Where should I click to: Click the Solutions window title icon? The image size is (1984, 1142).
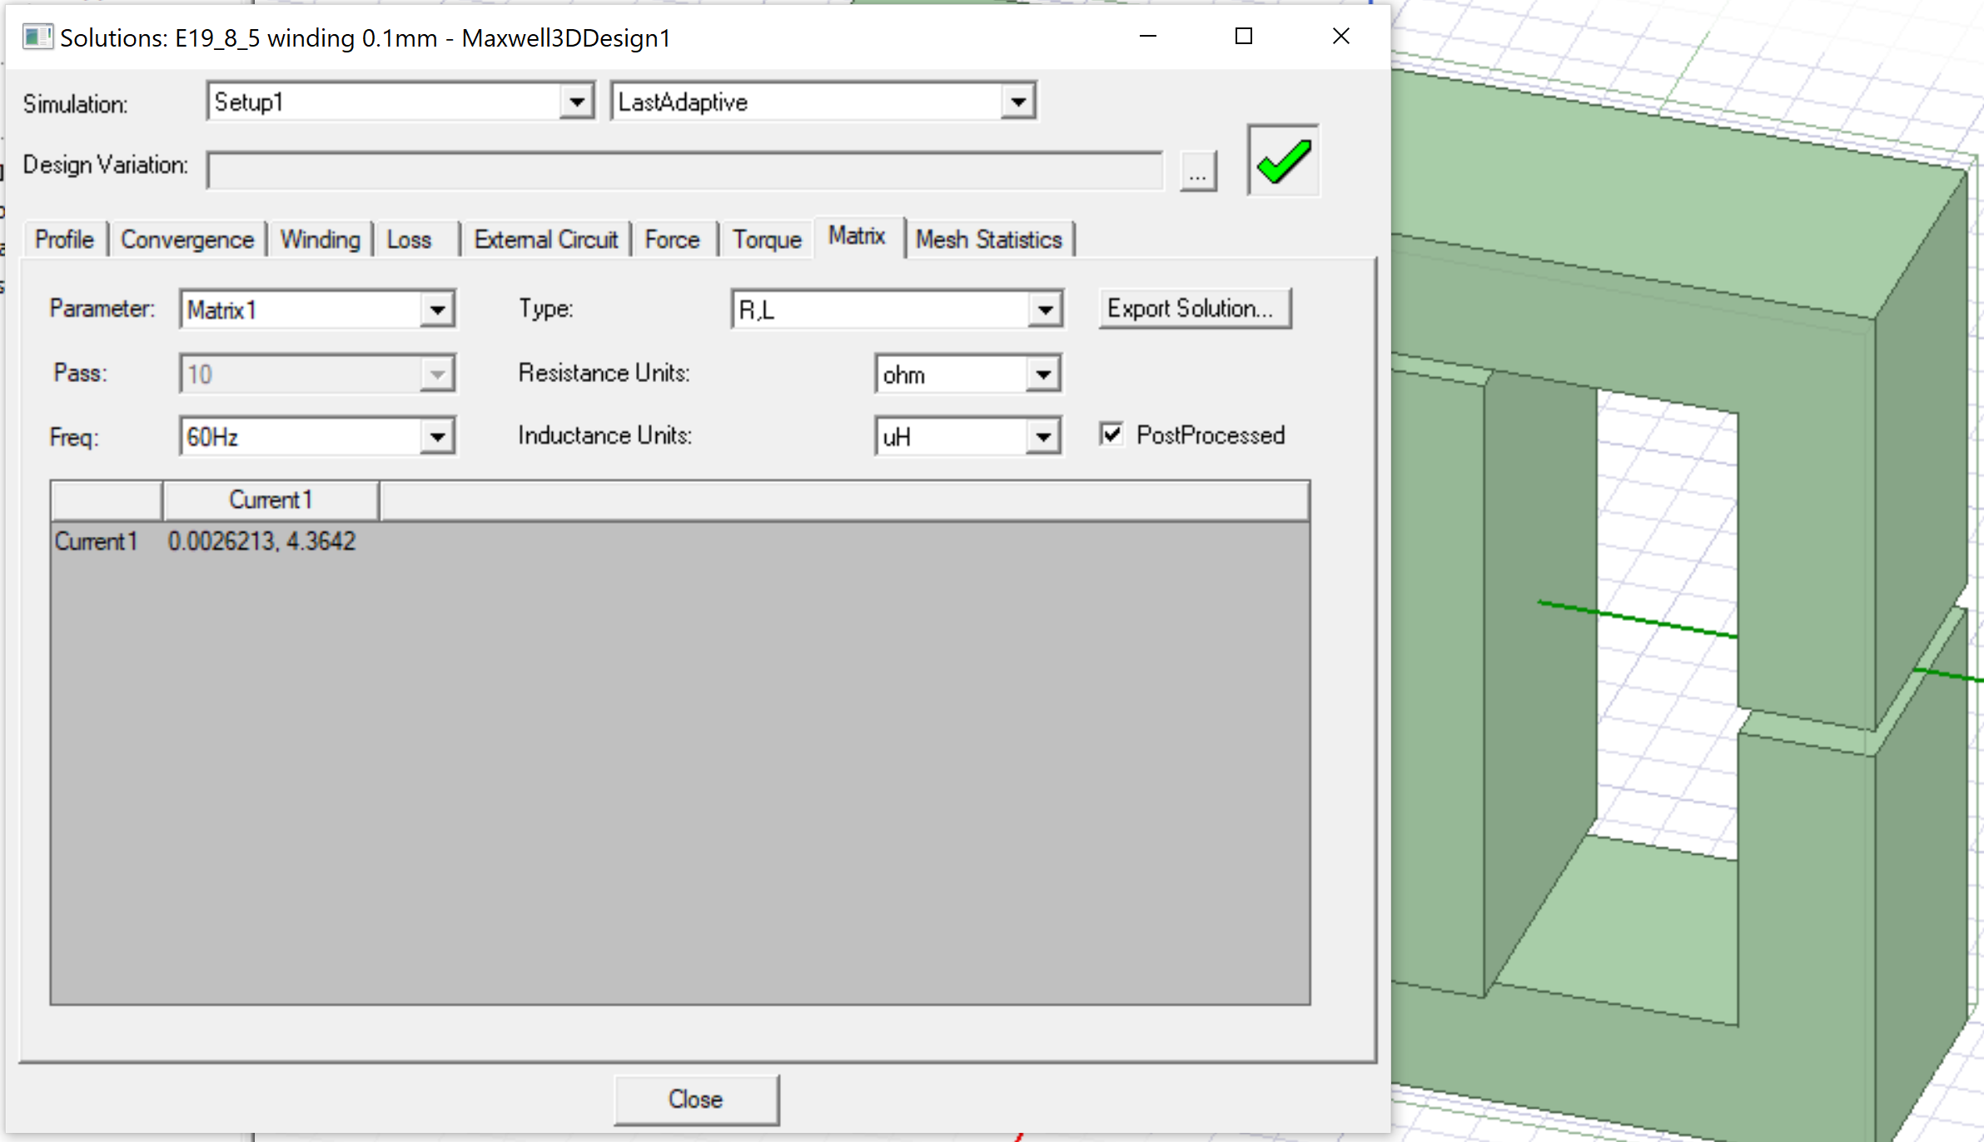click(37, 37)
